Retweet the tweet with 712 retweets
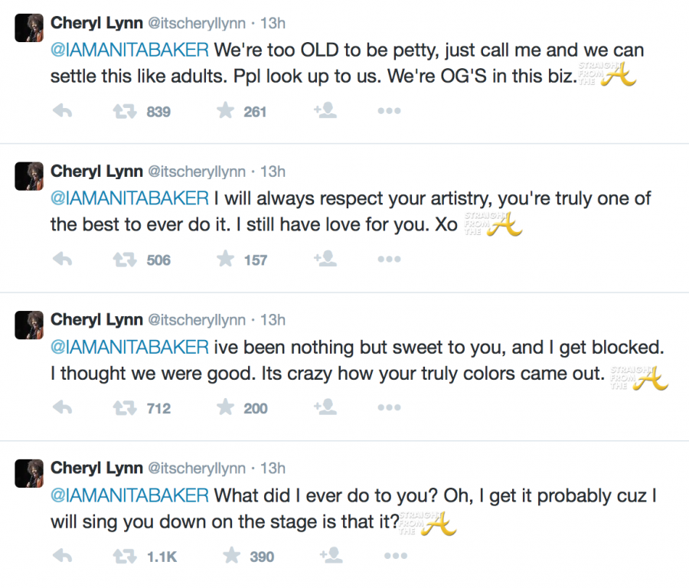The width and height of the screenshot is (689, 588). point(123,408)
